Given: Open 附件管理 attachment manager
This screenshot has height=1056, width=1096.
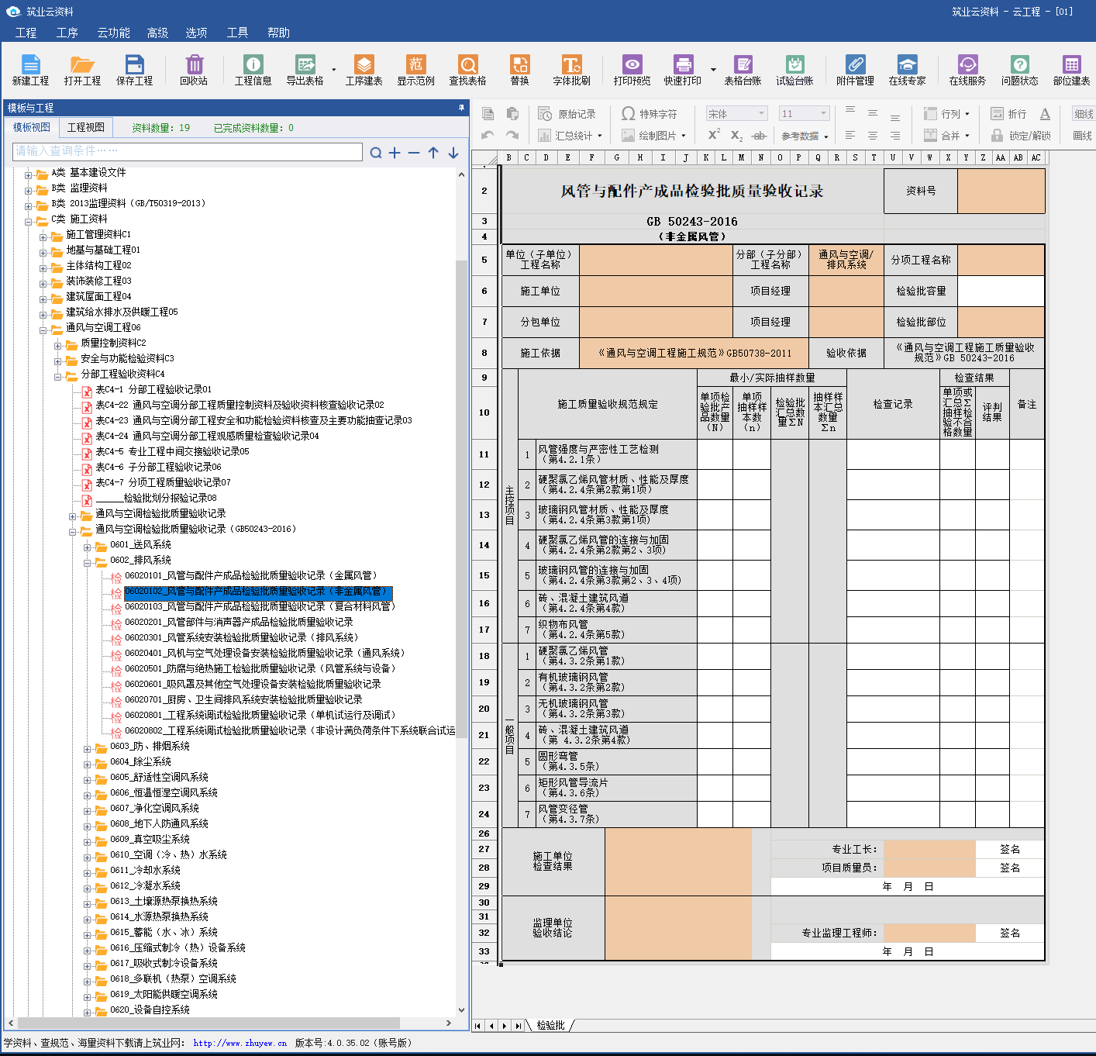Looking at the screenshot, I should point(855,70).
